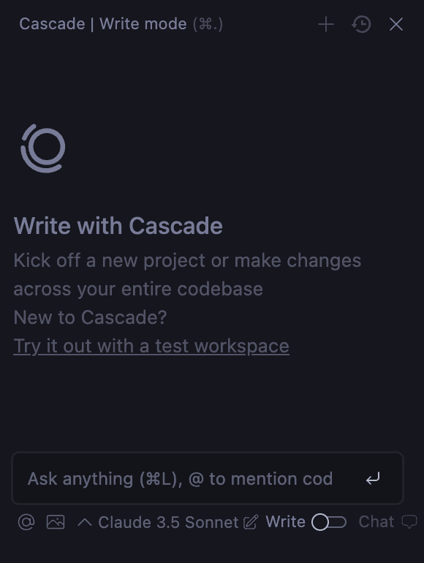Viewport: 424px width, 563px height.
Task: Click the Chat speech bubble icon
Action: tap(409, 522)
